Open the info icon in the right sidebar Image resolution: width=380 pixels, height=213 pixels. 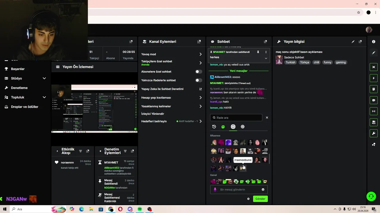tap(373, 42)
